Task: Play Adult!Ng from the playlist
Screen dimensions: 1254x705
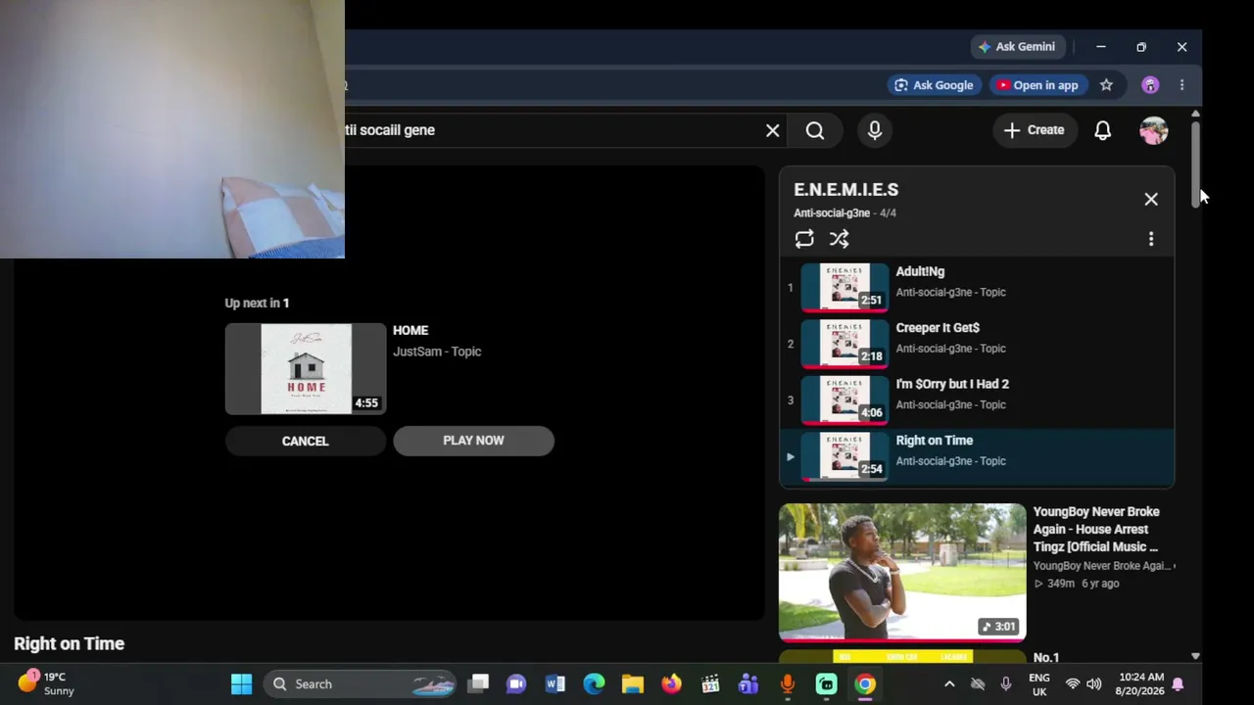Action: pyautogui.click(x=920, y=272)
